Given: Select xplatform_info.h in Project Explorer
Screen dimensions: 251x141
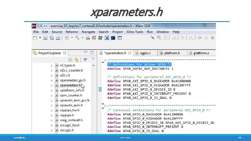Looking at the screenshot, I should 72,90.
